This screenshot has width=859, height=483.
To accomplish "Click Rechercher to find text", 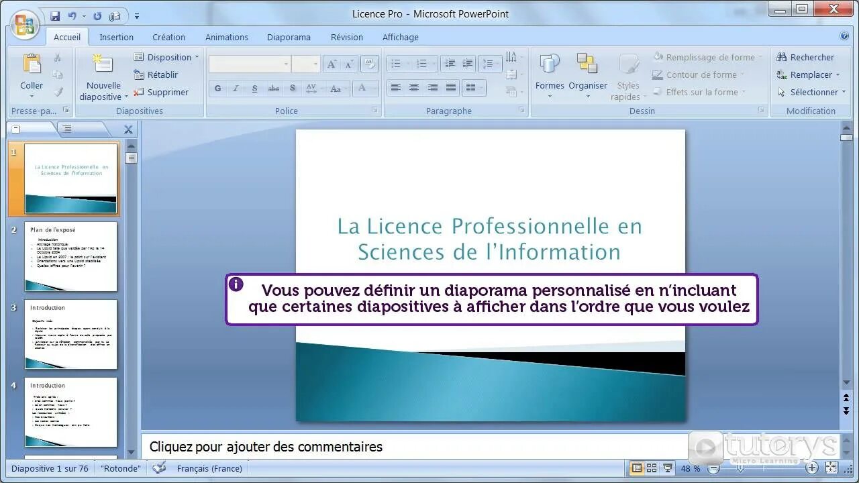I will coord(805,57).
